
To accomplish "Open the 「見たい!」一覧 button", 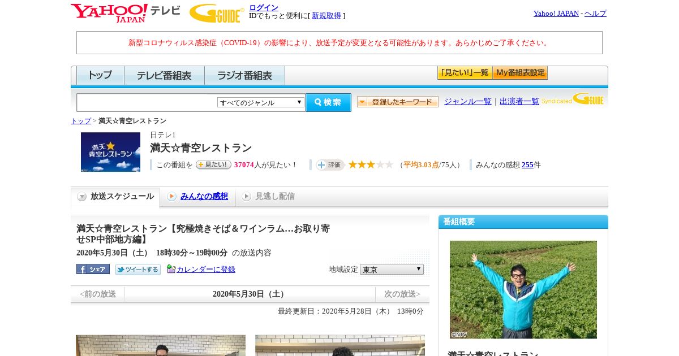I will tap(465, 73).
